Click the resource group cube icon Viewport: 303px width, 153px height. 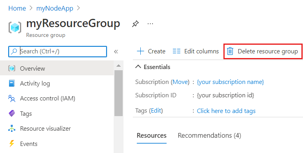click(15, 28)
